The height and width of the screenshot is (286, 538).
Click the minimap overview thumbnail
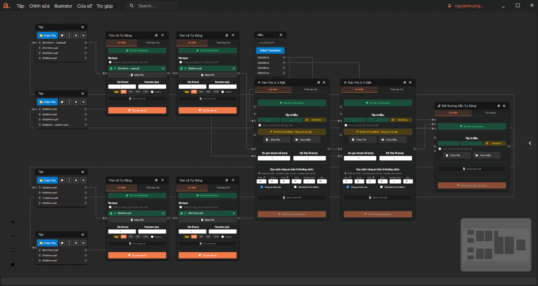(496, 245)
